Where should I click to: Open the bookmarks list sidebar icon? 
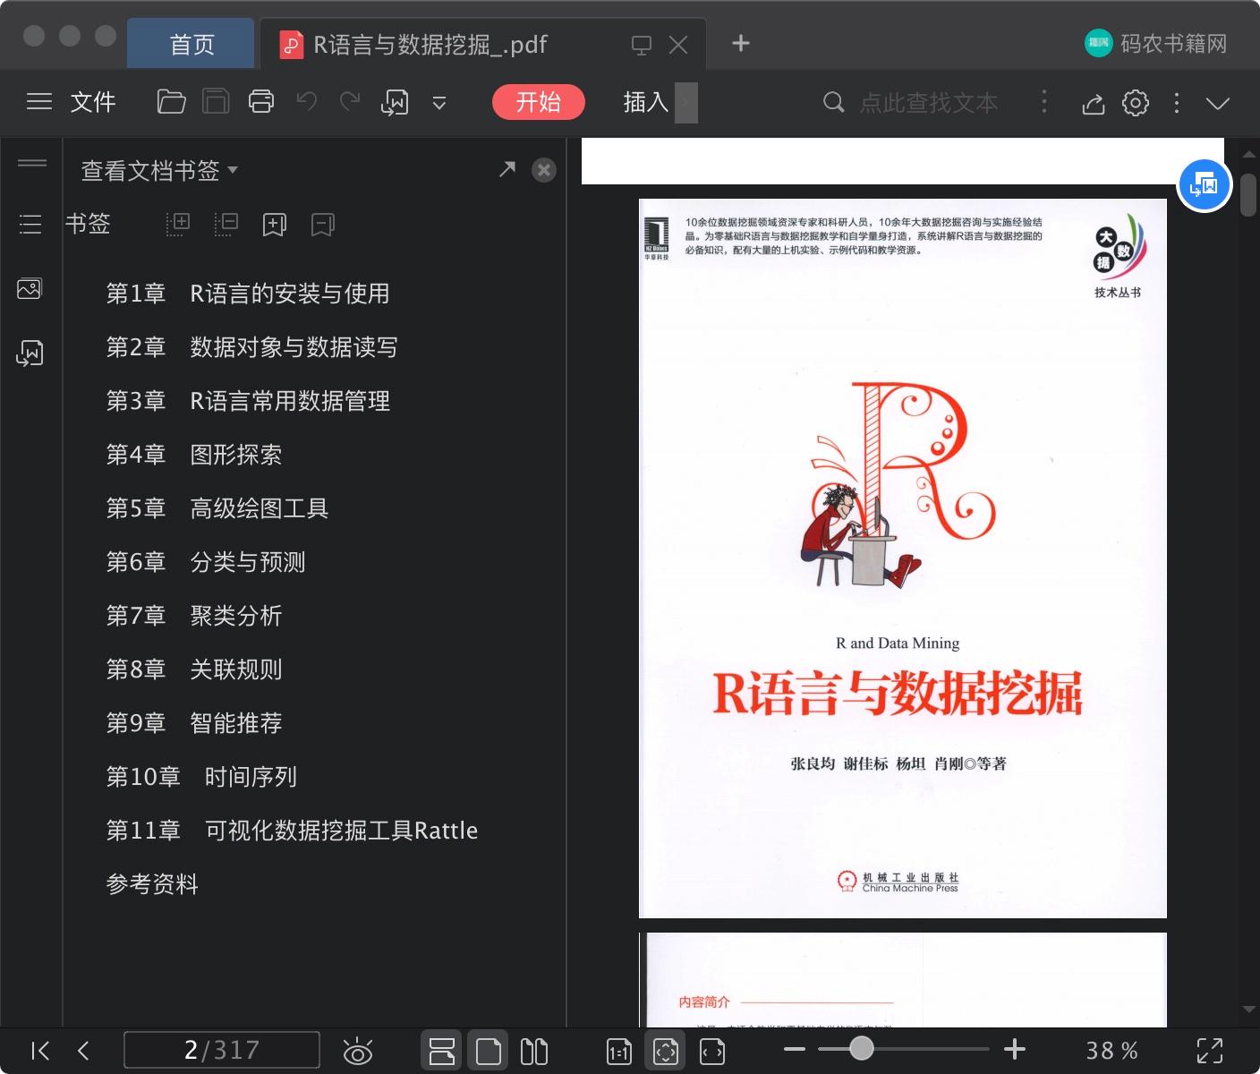click(30, 224)
